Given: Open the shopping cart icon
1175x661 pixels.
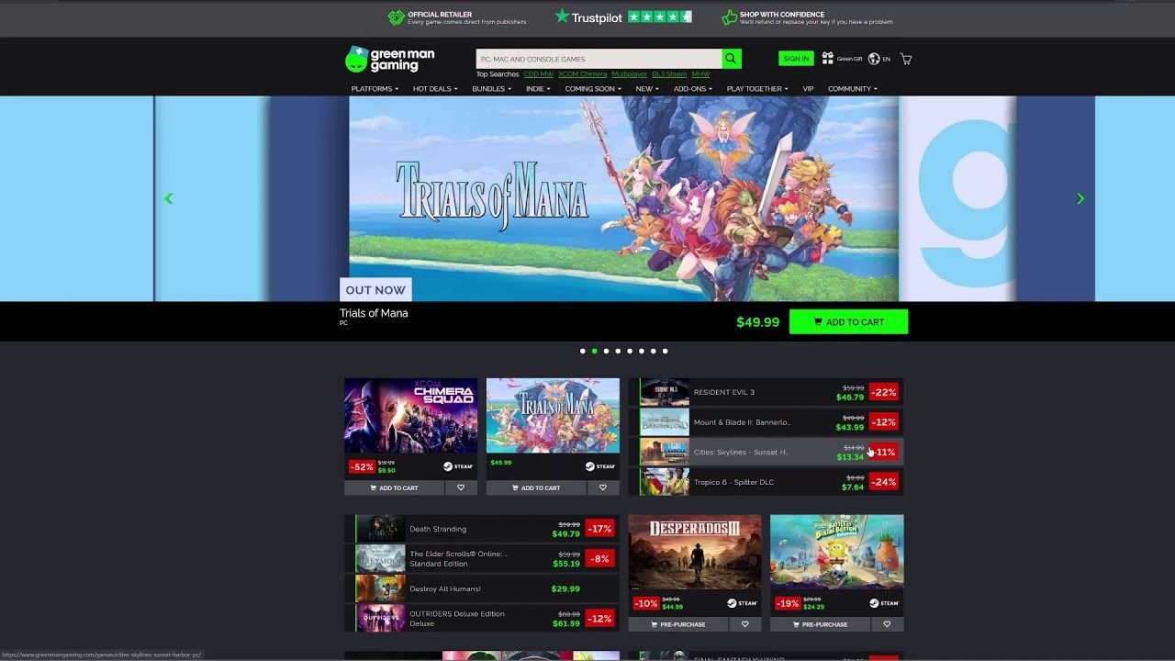Looking at the screenshot, I should pyautogui.click(x=906, y=59).
